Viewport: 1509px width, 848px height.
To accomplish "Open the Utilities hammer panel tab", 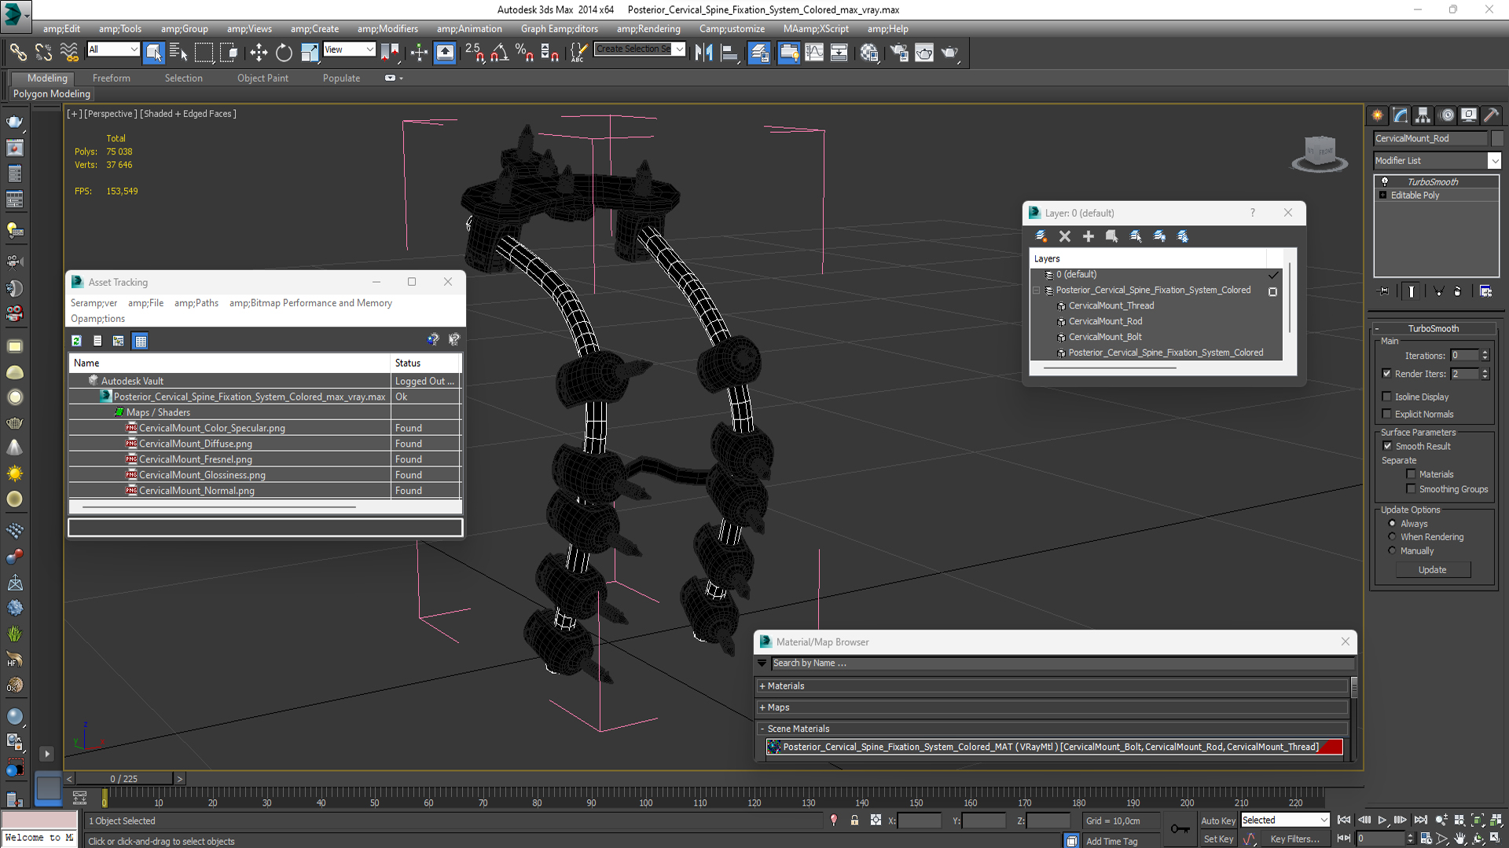I will pos(1491,115).
